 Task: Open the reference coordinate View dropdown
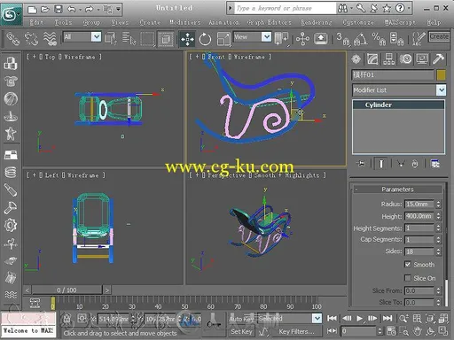pyautogui.click(x=266, y=37)
